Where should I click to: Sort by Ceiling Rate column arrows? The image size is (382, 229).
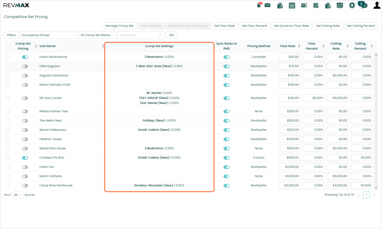tap(347, 46)
